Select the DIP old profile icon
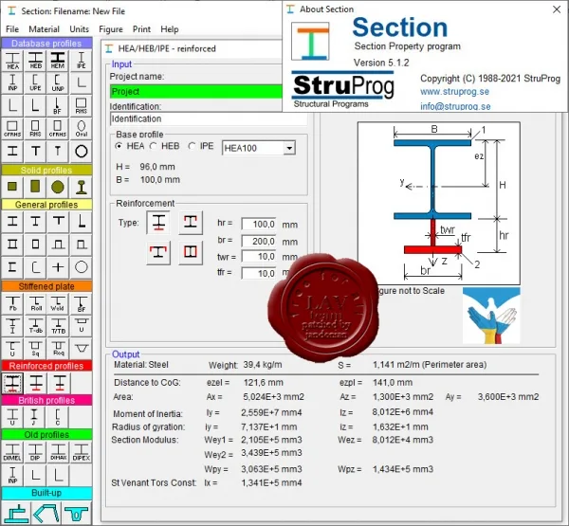 coord(35,452)
